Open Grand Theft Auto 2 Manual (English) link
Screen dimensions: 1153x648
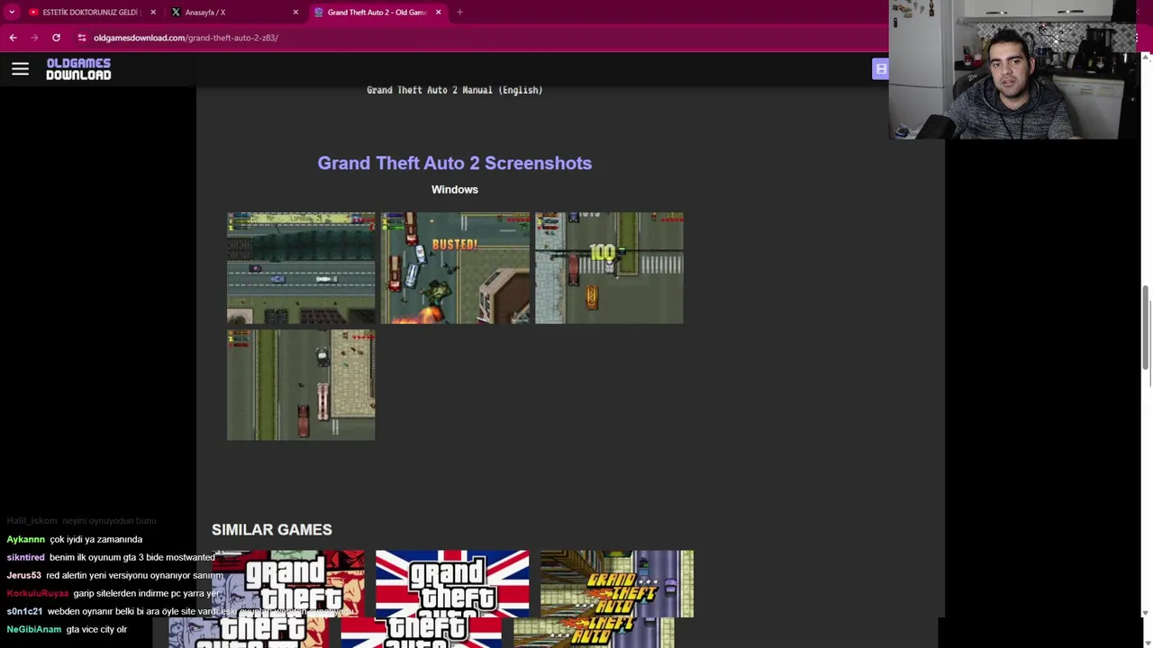455,90
